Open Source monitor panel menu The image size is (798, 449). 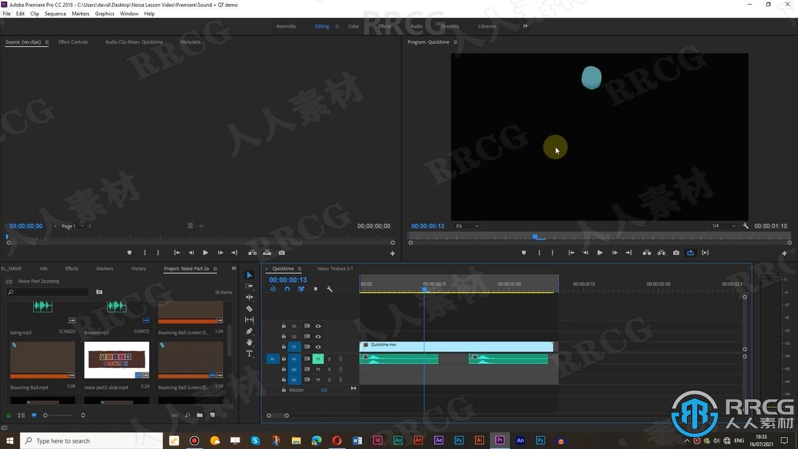click(x=47, y=42)
